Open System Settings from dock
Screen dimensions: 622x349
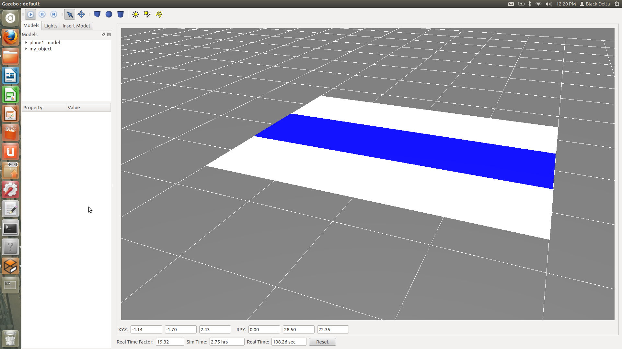[x=10, y=190]
